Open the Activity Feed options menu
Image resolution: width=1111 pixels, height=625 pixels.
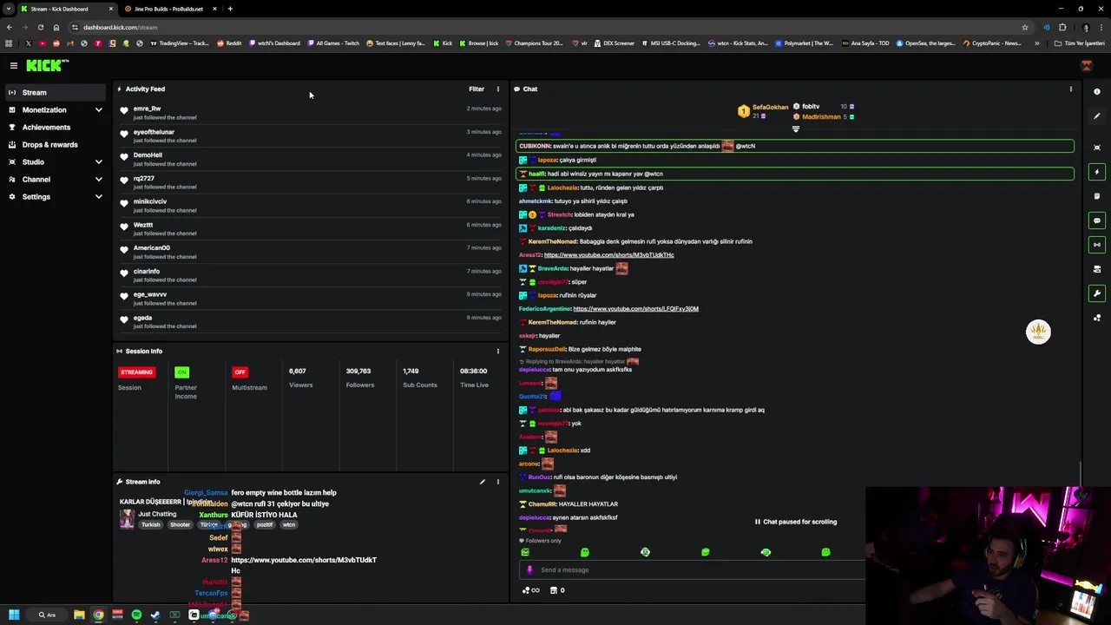pos(497,89)
